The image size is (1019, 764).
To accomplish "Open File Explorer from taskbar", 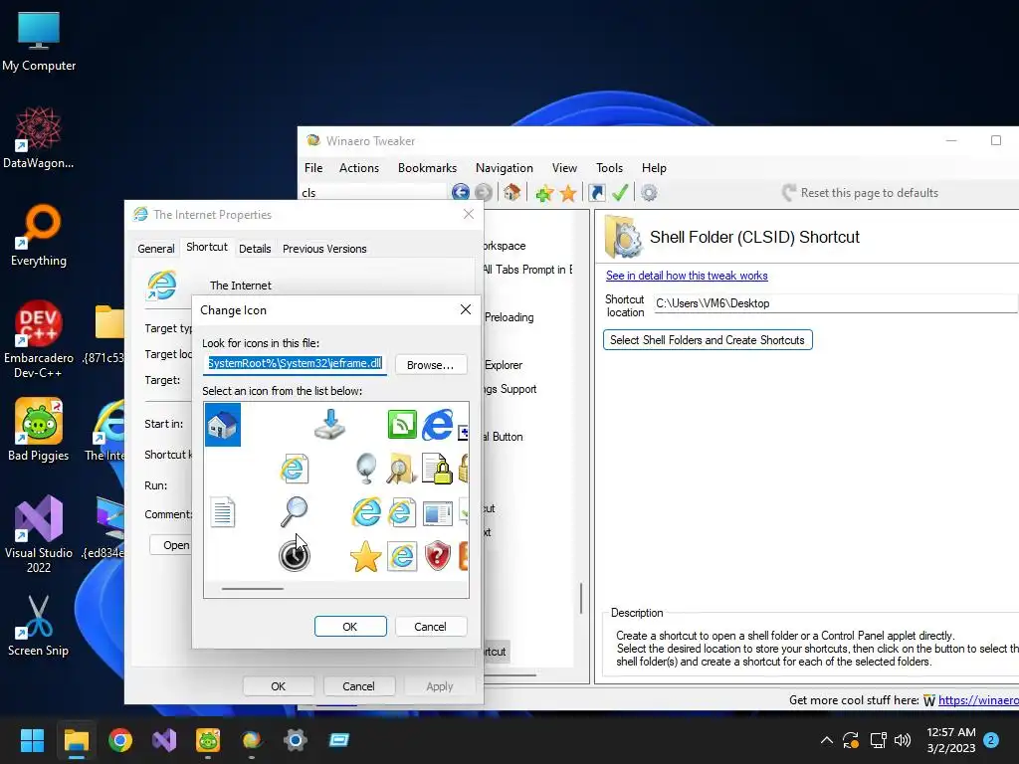I will pyautogui.click(x=76, y=740).
